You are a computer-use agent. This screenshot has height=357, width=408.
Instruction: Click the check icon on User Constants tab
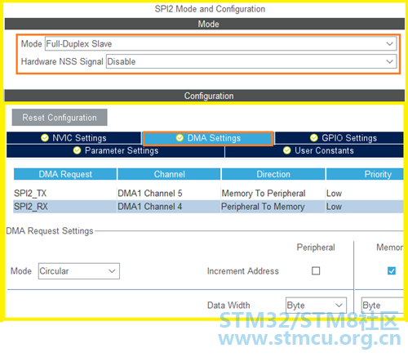(287, 150)
